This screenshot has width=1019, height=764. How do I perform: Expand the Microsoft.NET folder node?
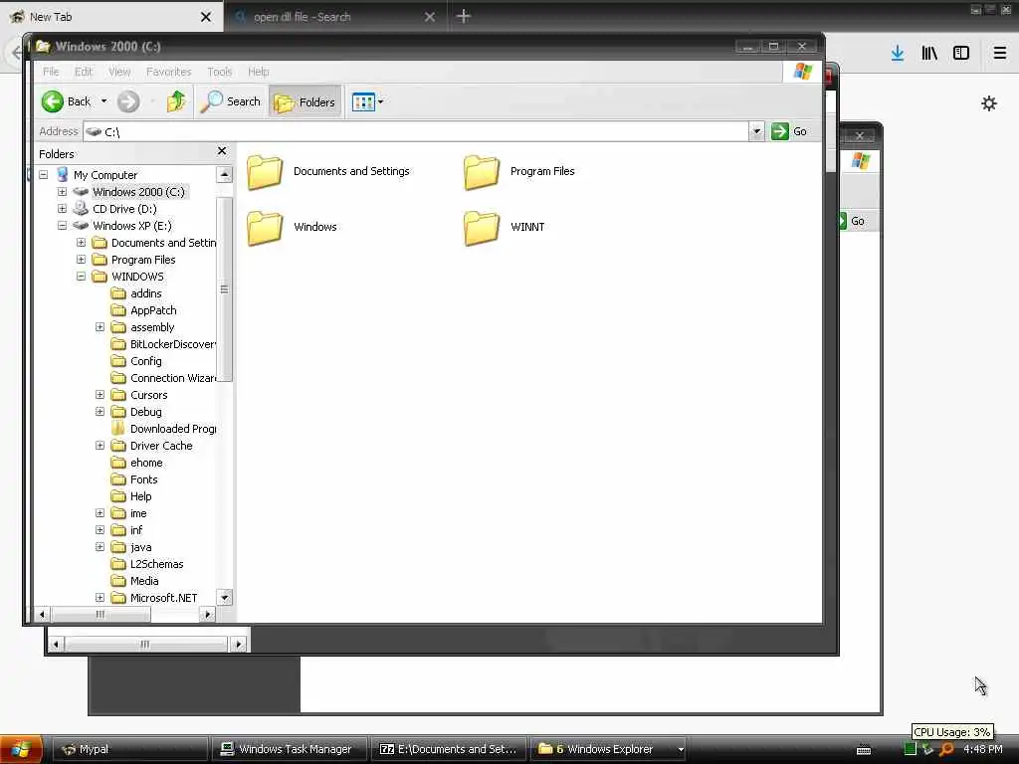(x=101, y=597)
